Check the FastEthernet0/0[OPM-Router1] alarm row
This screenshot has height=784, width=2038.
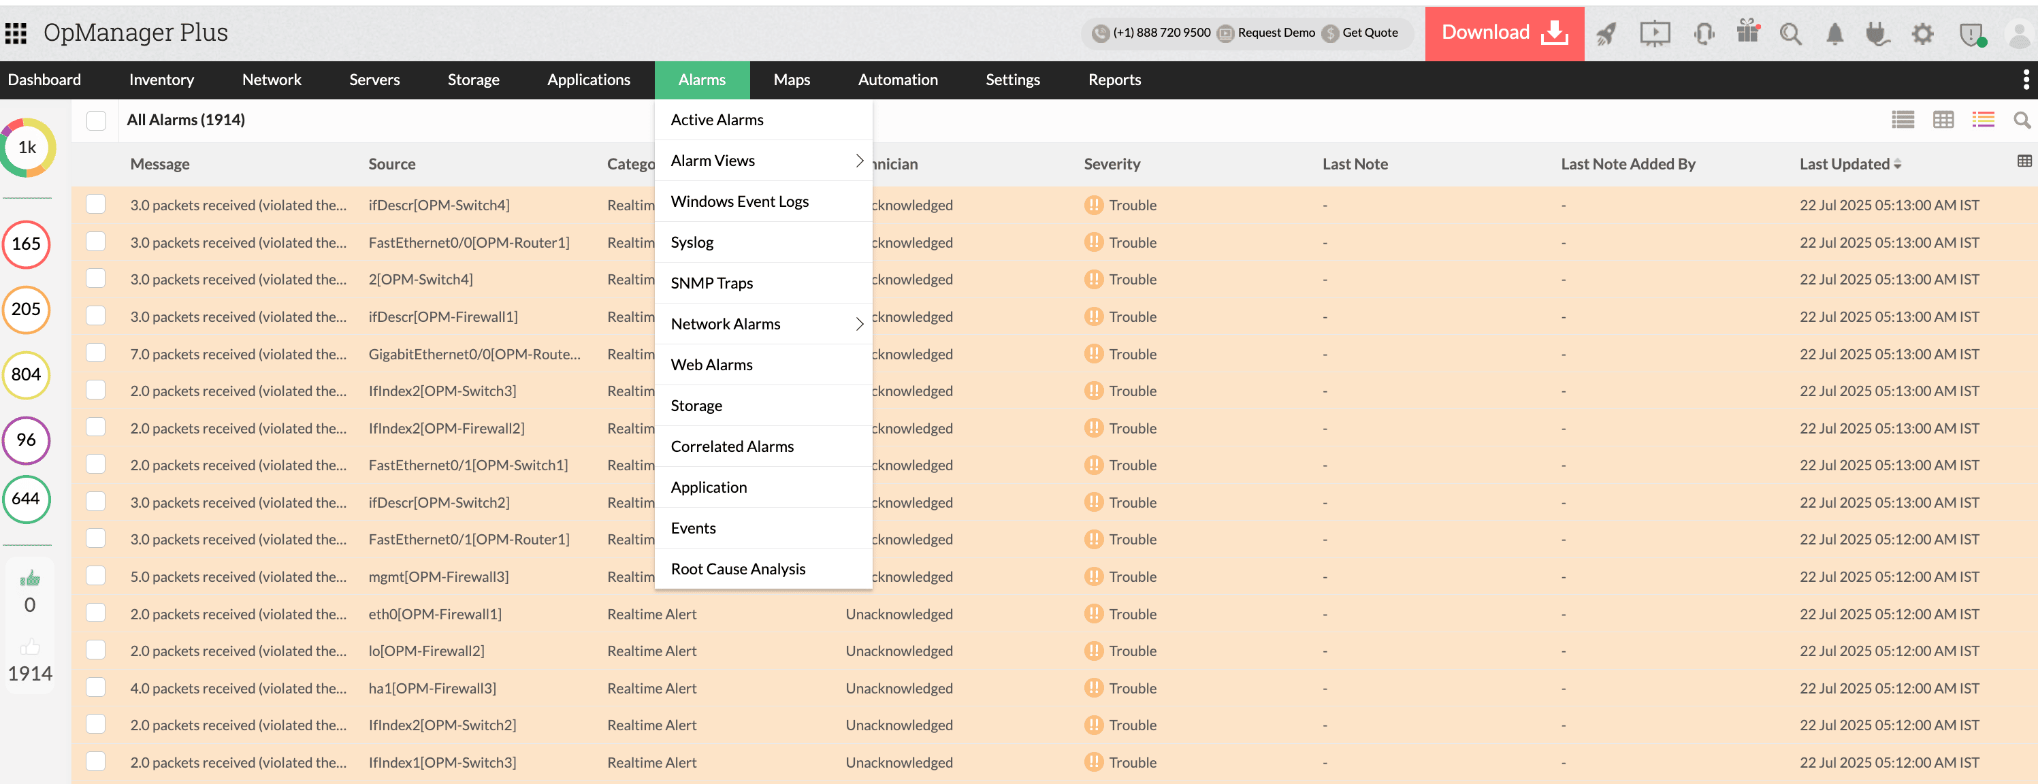[x=96, y=242]
